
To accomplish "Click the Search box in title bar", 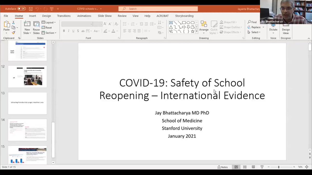I will click(x=158, y=9).
